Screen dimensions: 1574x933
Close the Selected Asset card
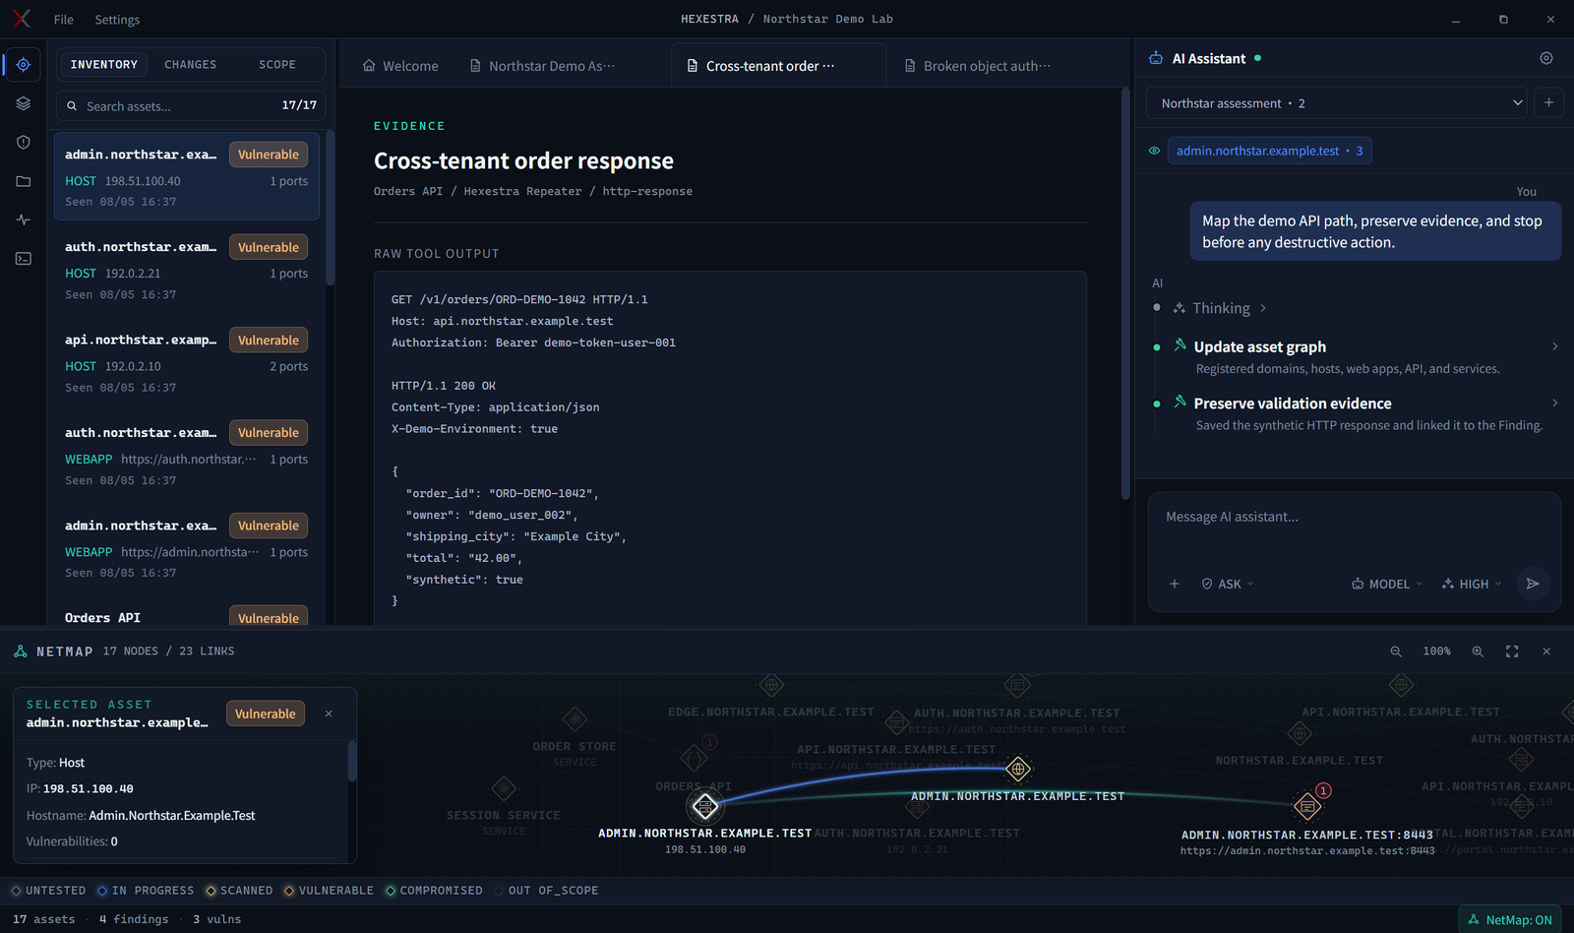click(x=329, y=714)
